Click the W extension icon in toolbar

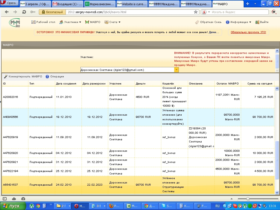[x=274, y=12]
